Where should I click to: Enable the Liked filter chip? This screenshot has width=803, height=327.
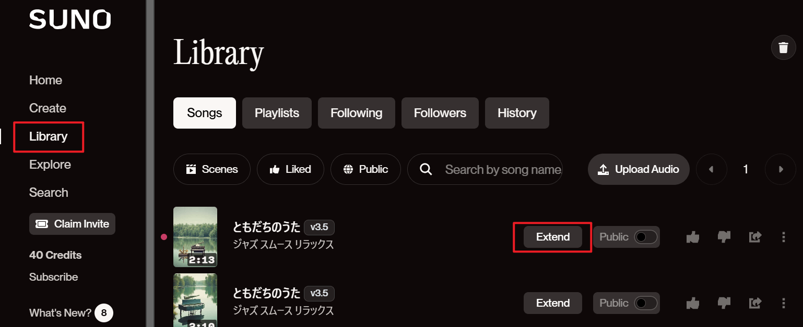290,169
